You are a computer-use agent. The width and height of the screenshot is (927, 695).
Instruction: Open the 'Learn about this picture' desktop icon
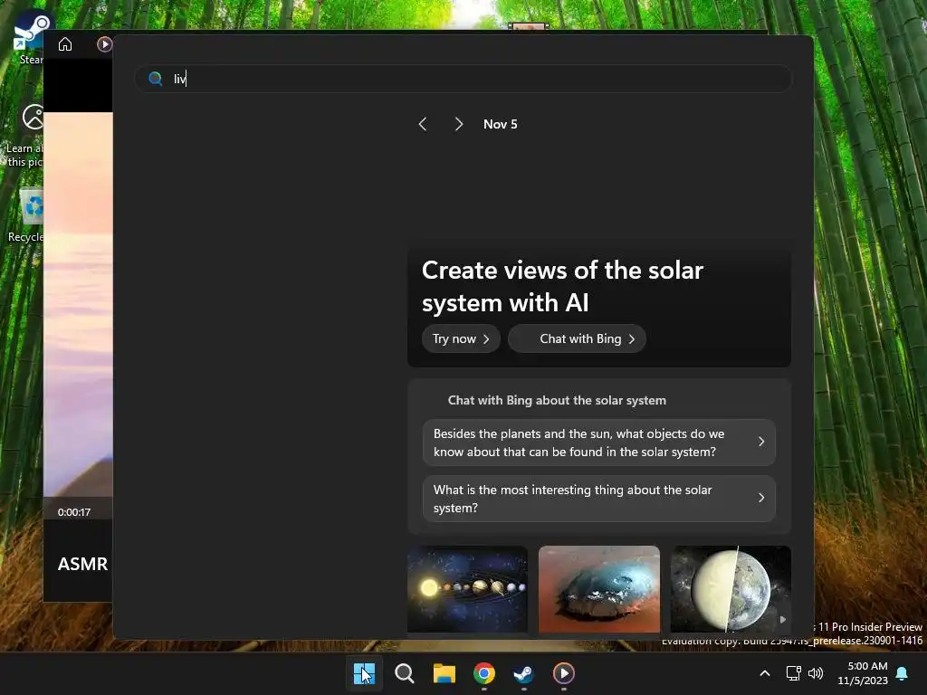pyautogui.click(x=24, y=136)
